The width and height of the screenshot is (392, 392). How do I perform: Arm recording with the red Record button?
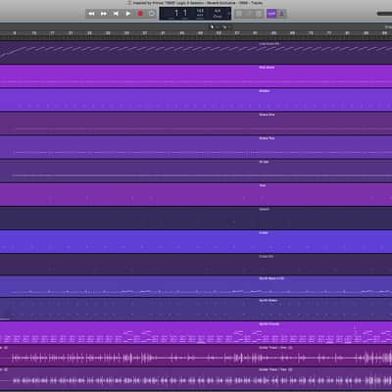coord(140,14)
